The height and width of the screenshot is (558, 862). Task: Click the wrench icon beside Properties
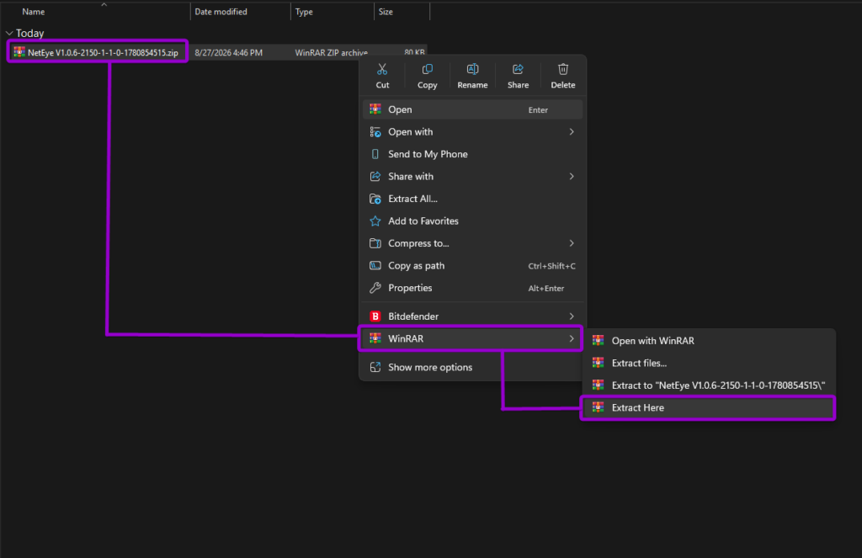pos(375,288)
